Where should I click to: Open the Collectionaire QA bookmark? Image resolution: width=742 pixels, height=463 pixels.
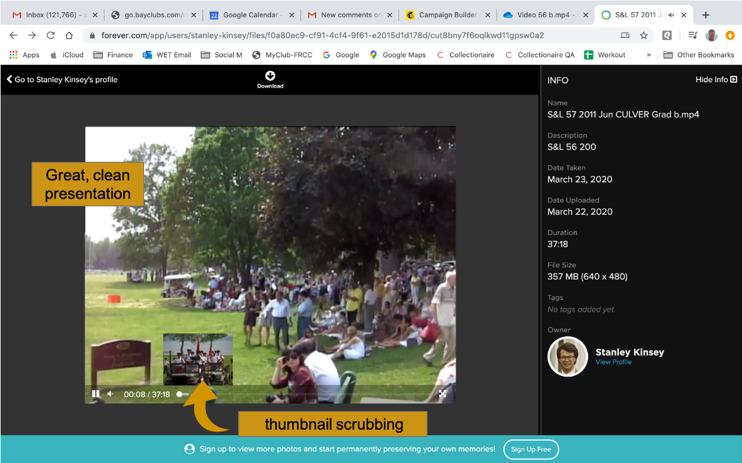point(540,55)
